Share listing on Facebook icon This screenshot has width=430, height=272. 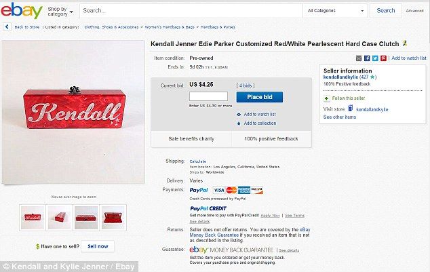(x=367, y=58)
